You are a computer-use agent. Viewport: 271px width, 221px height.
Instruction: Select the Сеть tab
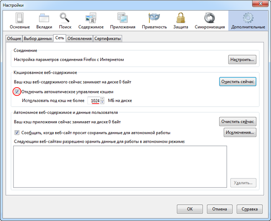[60, 38]
